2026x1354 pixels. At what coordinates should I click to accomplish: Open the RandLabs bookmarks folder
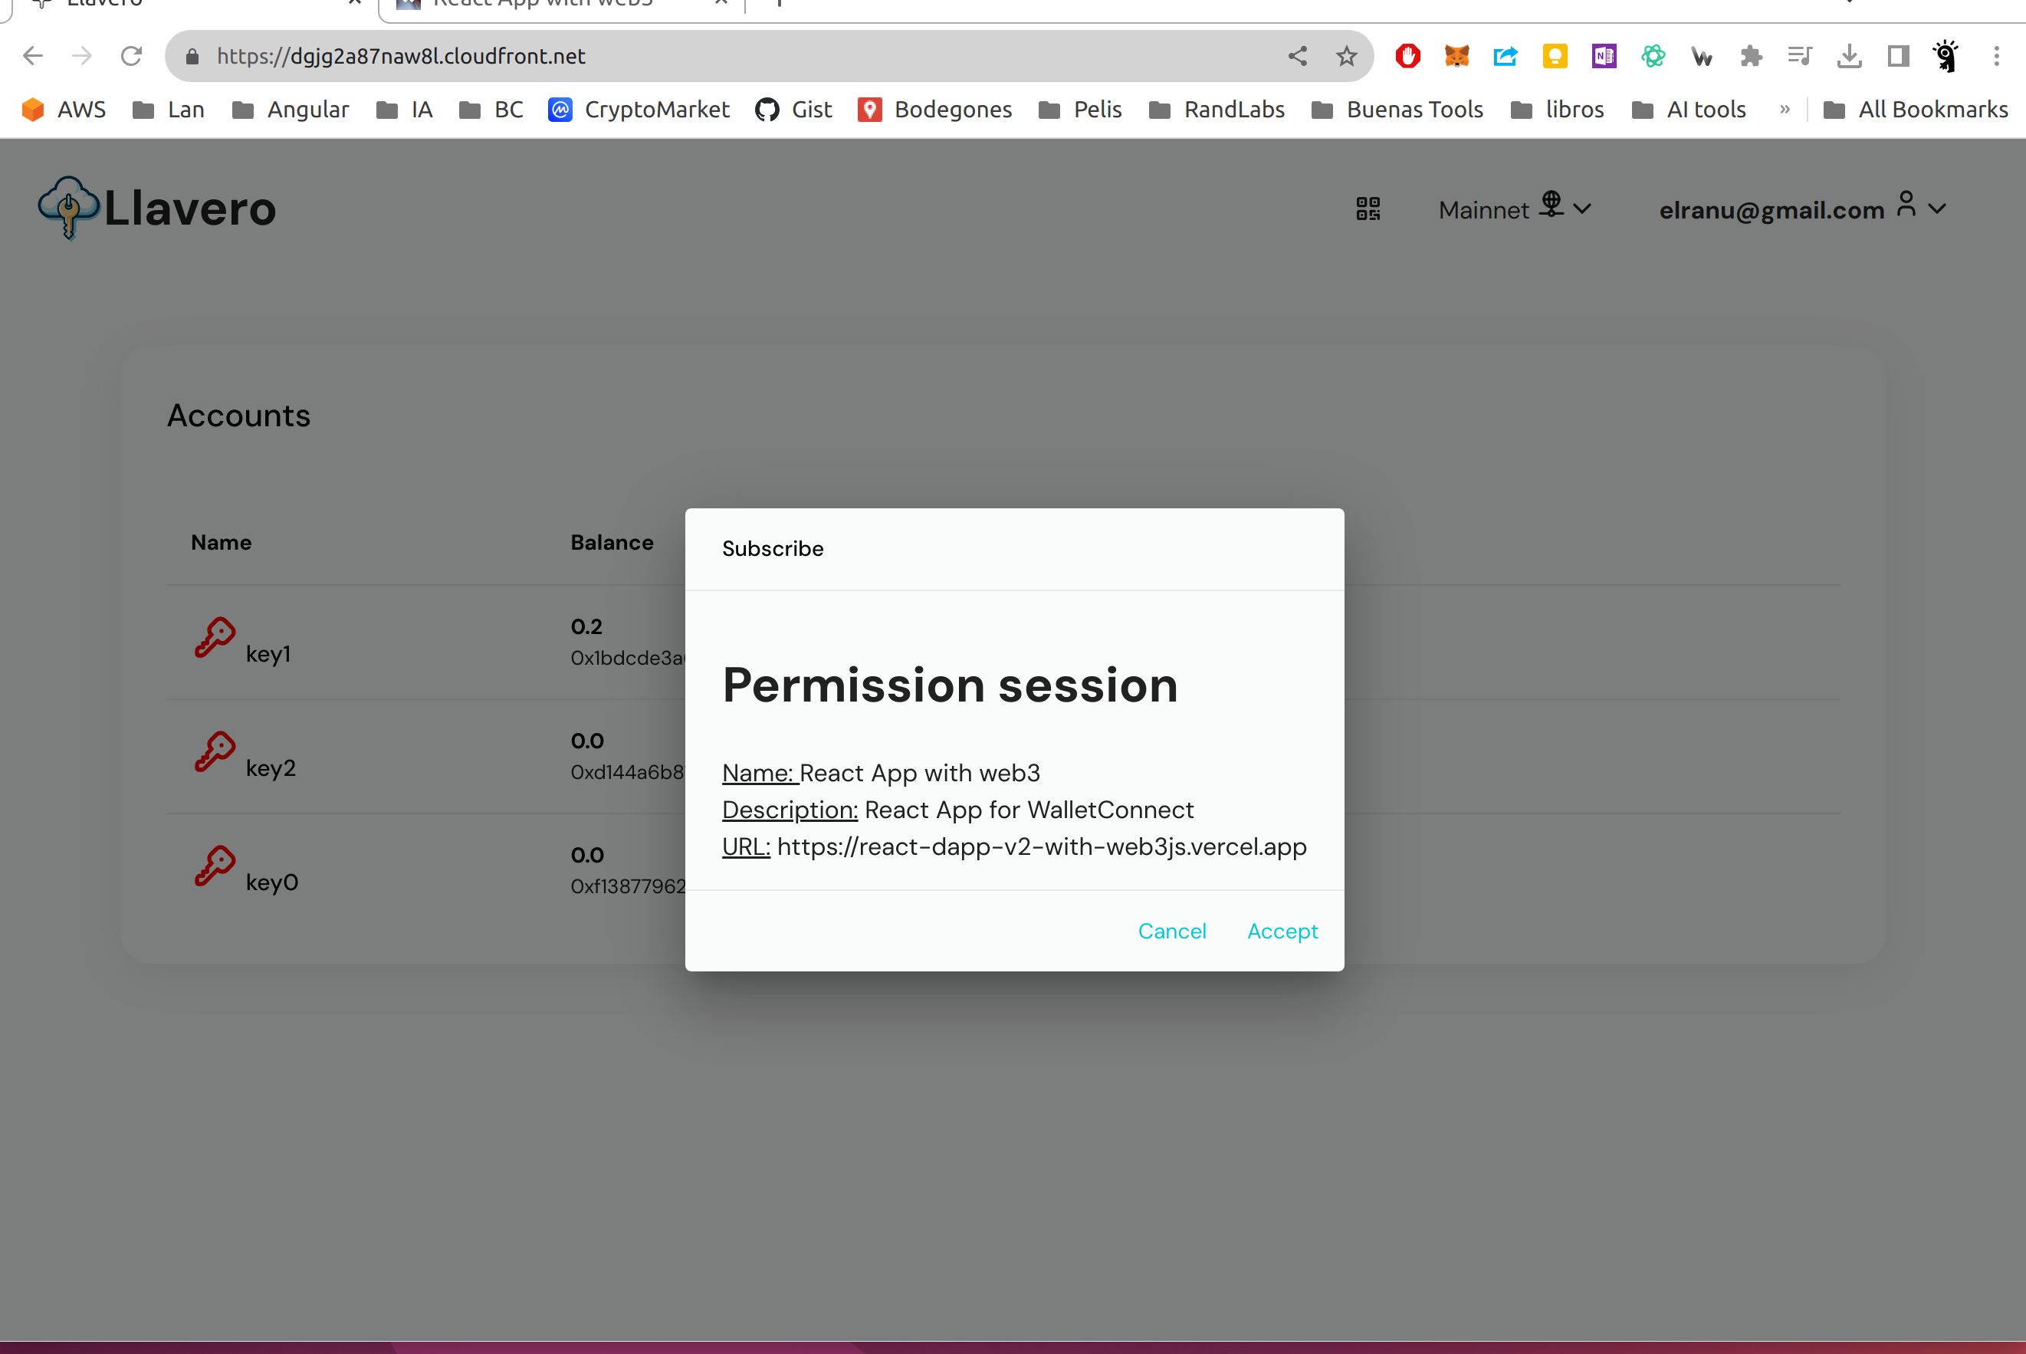(x=1217, y=110)
